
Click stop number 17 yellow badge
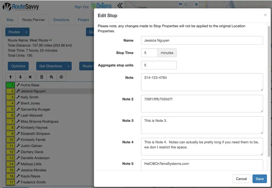pyautogui.click(x=10, y=182)
